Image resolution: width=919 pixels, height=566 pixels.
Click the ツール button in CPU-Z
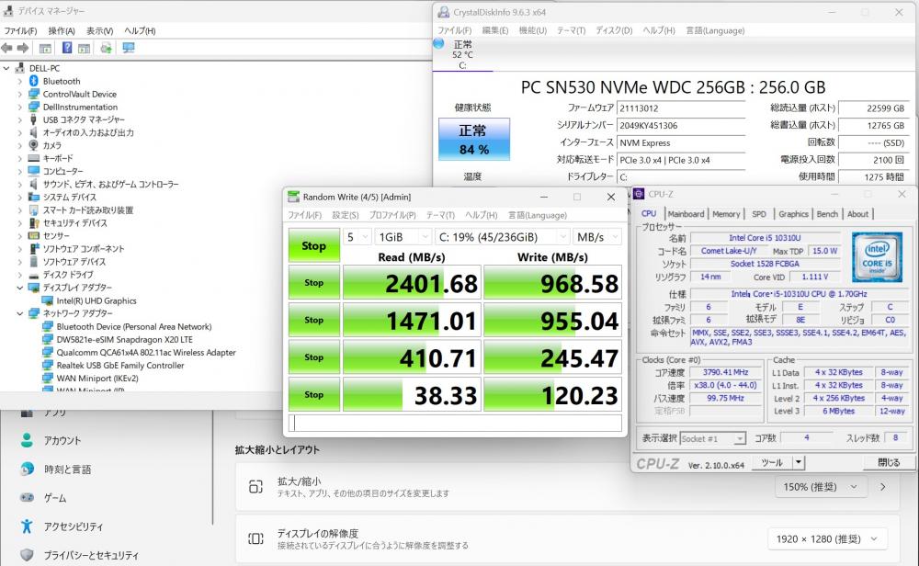(772, 462)
